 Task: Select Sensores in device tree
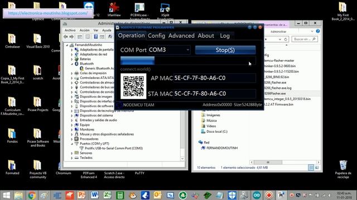pyautogui.click(x=86, y=153)
